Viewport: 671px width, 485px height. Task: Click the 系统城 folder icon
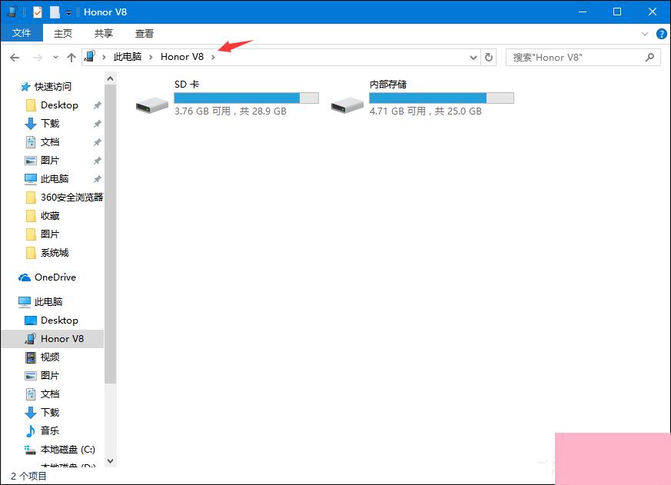point(31,253)
